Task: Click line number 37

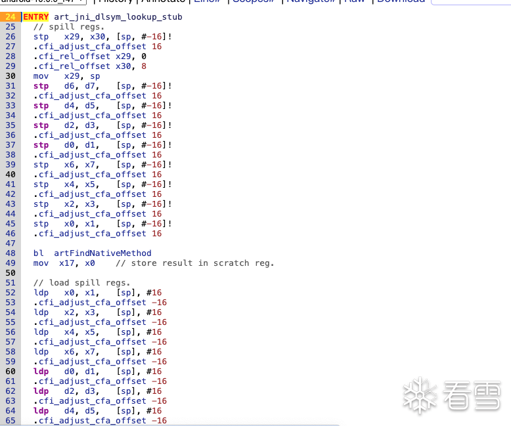Action: coord(11,145)
